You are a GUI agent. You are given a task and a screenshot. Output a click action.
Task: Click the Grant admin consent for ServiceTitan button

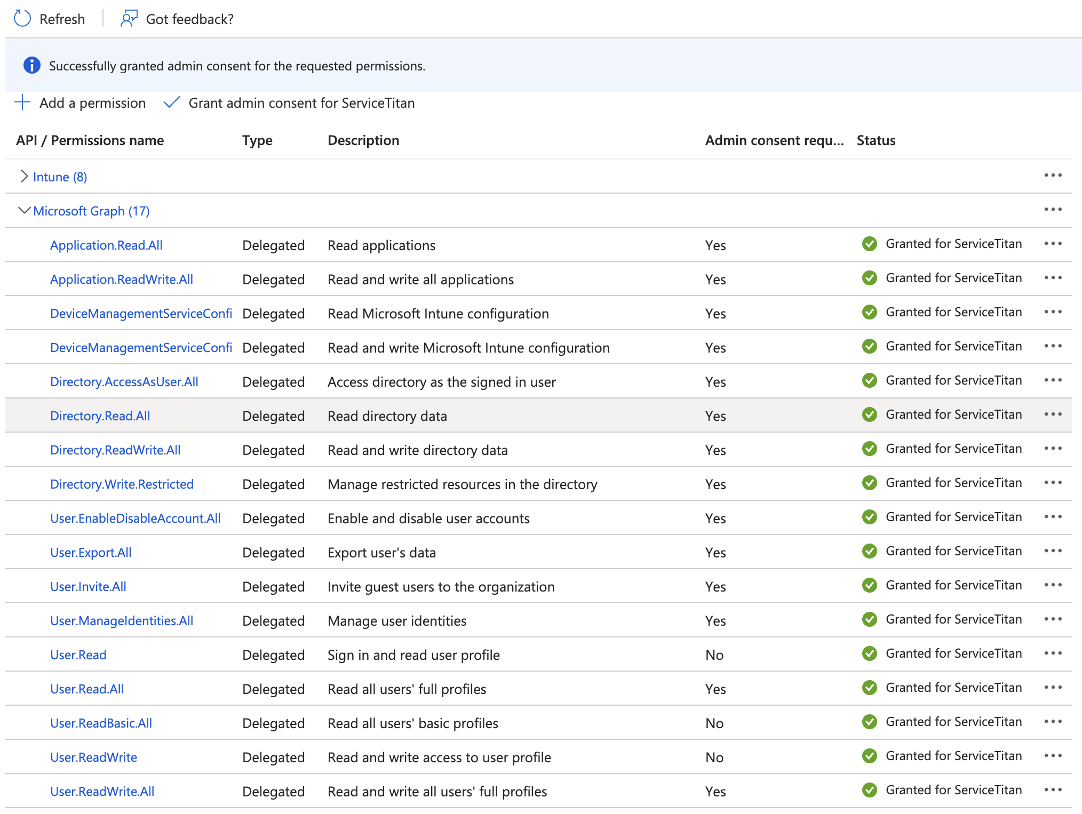click(x=301, y=102)
